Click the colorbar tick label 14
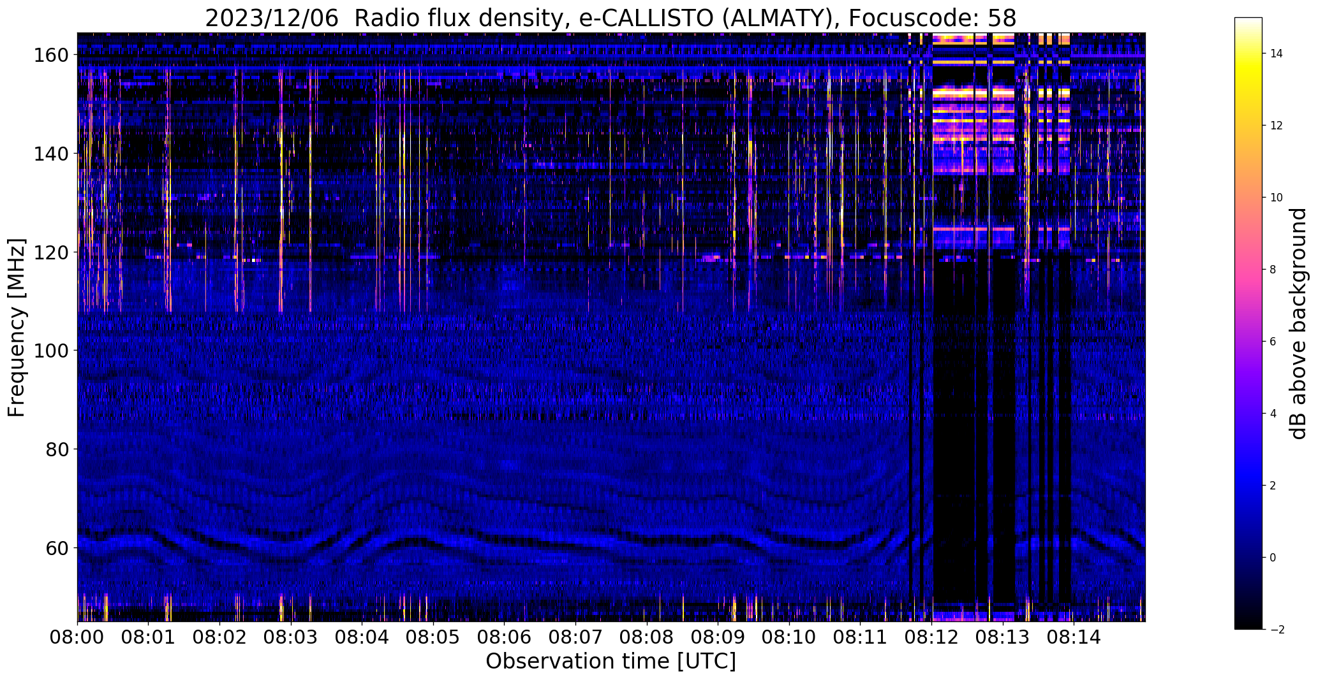 click(x=1277, y=54)
